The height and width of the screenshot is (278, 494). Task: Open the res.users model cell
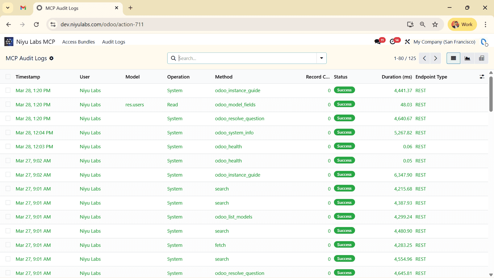pyautogui.click(x=135, y=105)
